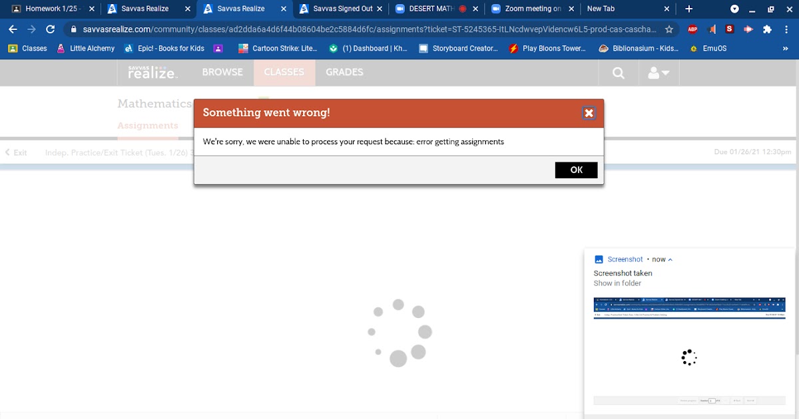Click the Screenshot taken notification thumbnail
The width and height of the screenshot is (799, 419).
tap(689, 352)
